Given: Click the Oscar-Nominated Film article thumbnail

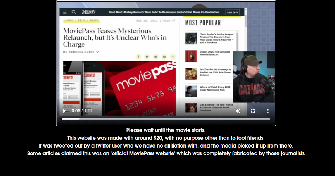Looking at the screenshot, I should [x=191, y=91].
